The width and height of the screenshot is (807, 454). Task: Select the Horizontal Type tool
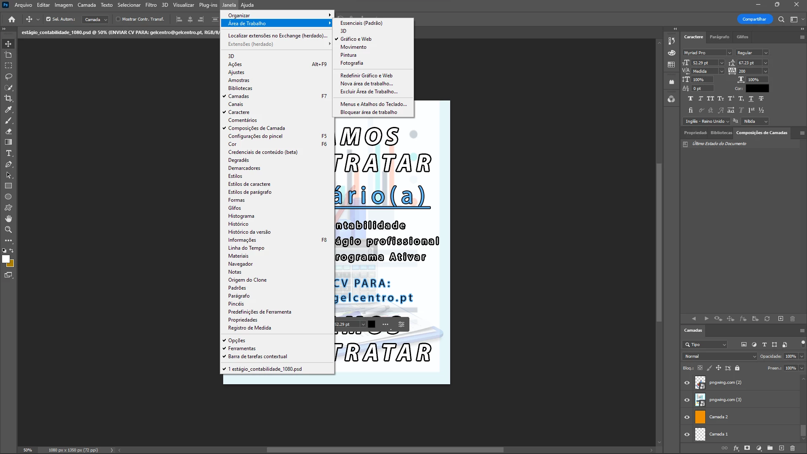click(x=8, y=153)
